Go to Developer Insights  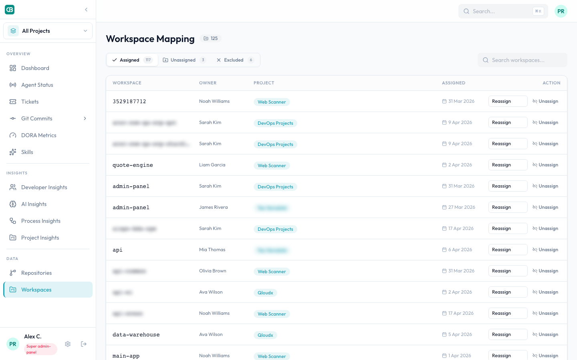48,187
